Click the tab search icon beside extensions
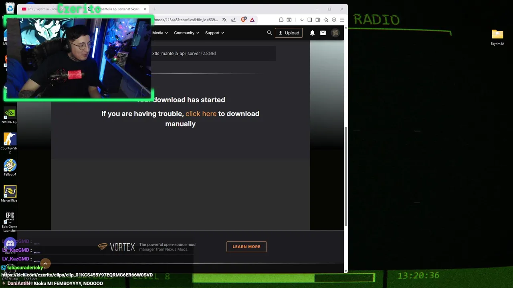513x288 pixels. (x=289, y=20)
